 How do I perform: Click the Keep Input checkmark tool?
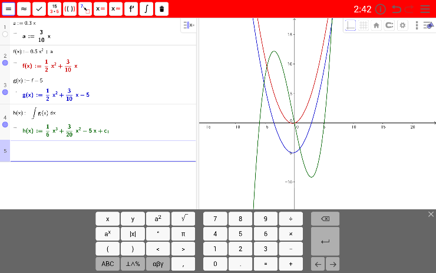pyautogui.click(x=39, y=9)
